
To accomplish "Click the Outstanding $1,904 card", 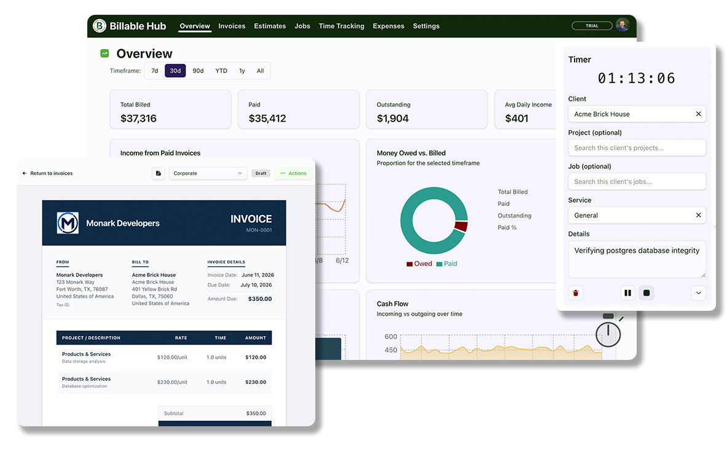I will pos(426,109).
